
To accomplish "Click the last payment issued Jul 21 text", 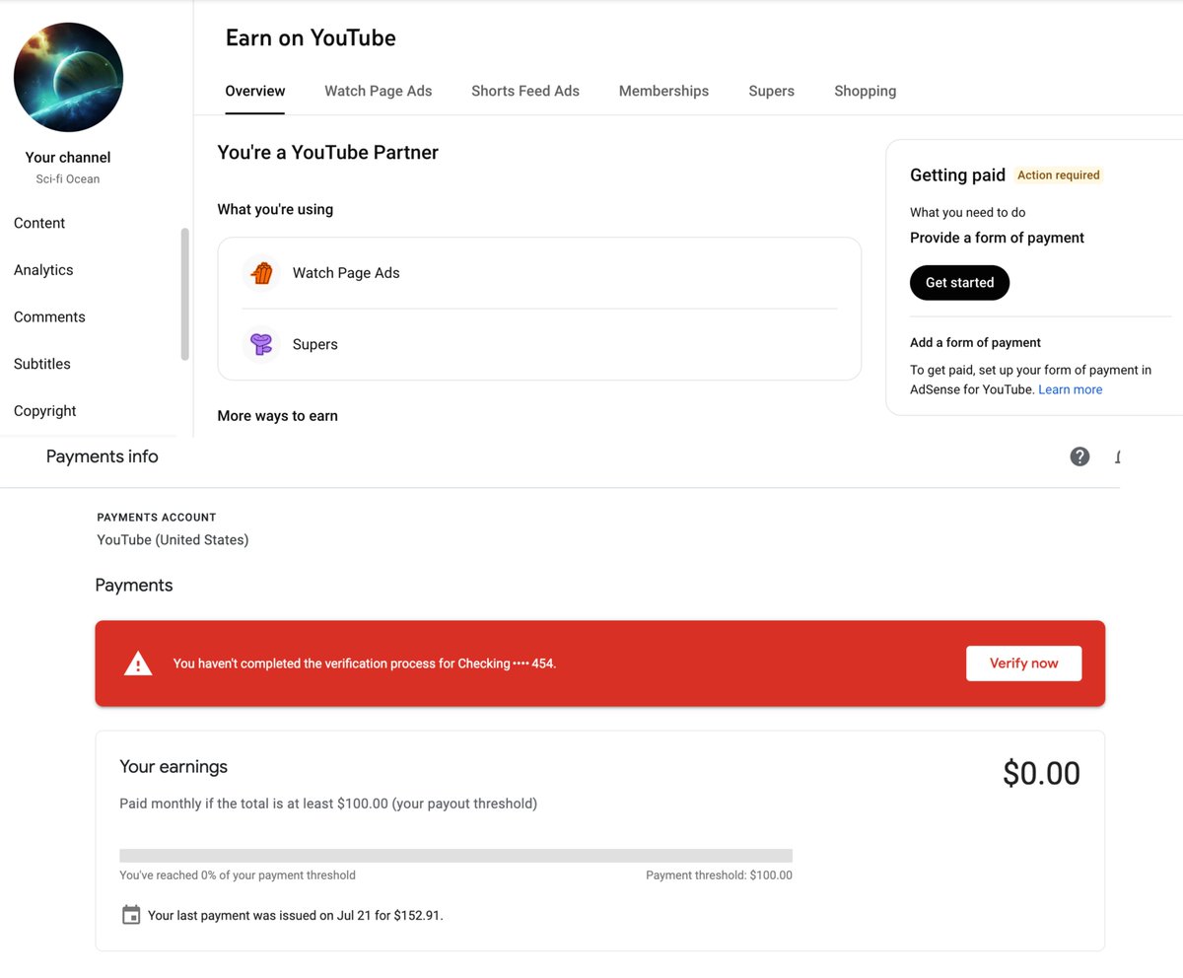I will click(x=296, y=916).
